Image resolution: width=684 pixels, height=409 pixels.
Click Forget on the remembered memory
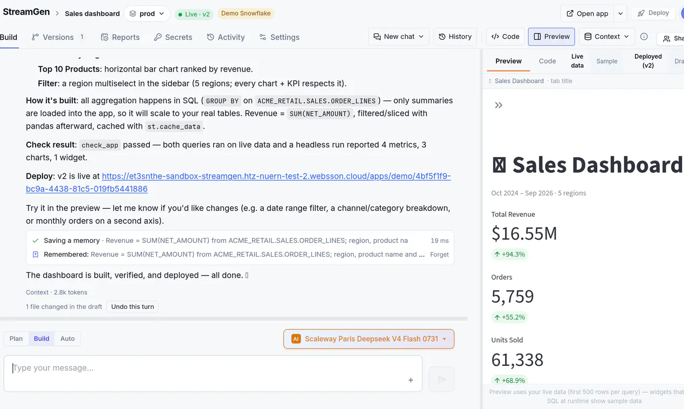(439, 255)
